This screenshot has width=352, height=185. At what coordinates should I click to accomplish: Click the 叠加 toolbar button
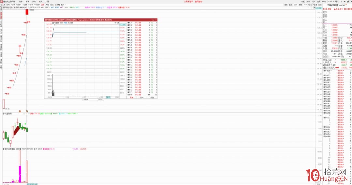point(290,5)
